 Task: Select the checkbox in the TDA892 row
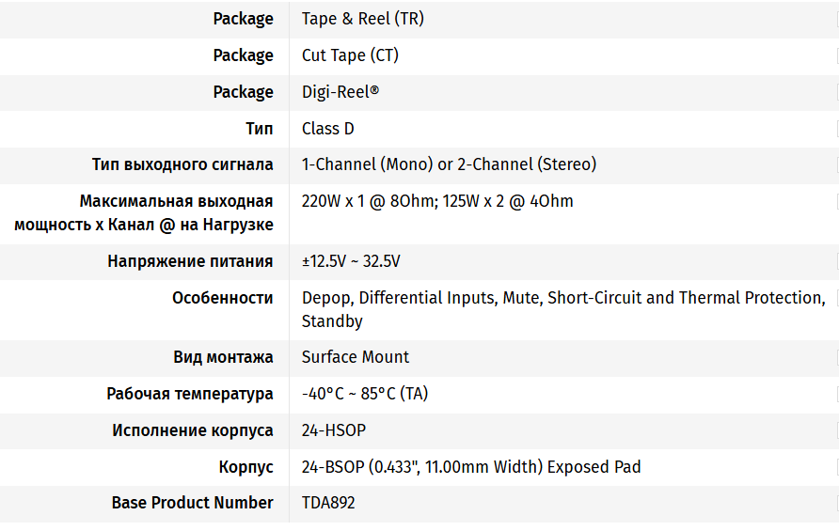click(836, 503)
